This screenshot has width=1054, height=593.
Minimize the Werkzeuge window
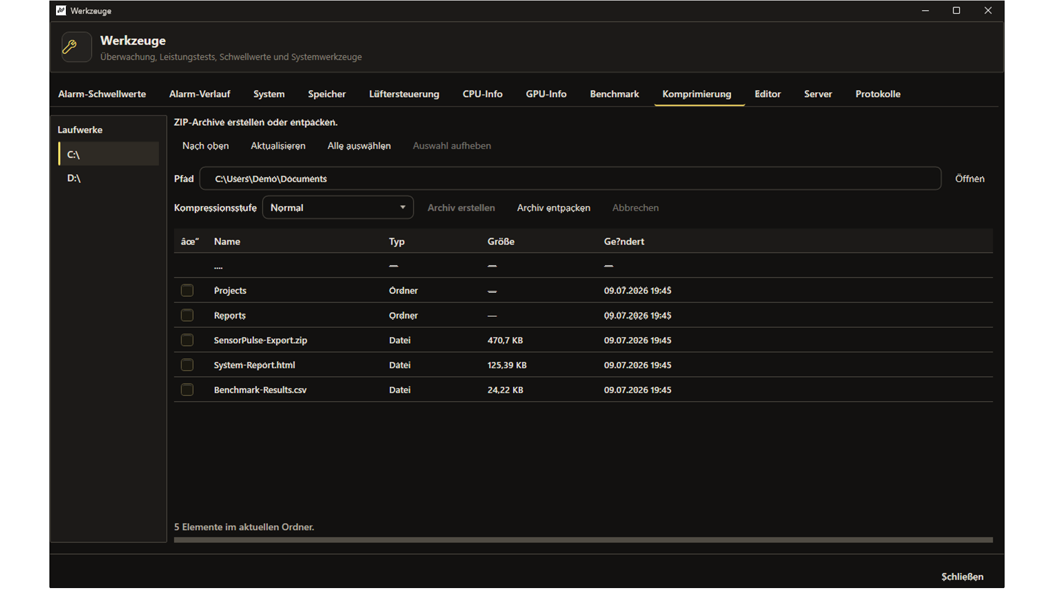tap(925, 10)
